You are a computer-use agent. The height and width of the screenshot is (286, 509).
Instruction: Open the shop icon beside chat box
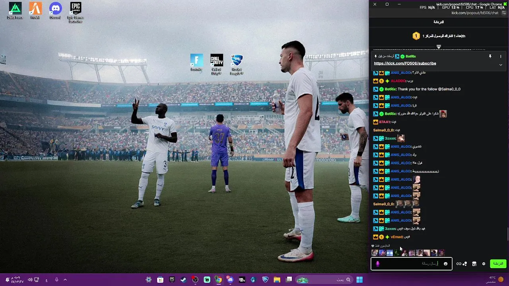point(474,264)
